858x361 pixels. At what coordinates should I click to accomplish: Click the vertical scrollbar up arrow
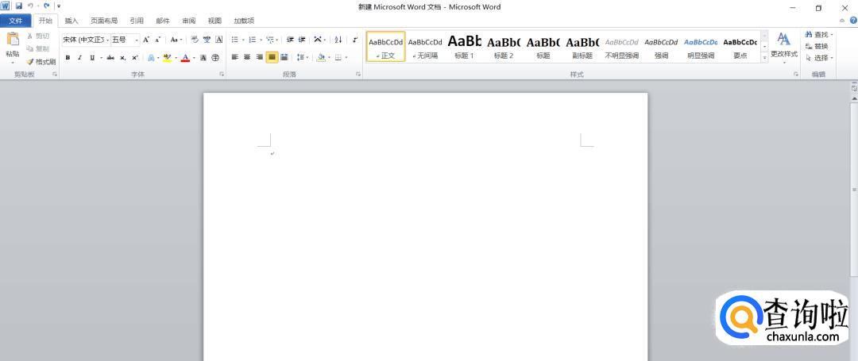pos(853,98)
